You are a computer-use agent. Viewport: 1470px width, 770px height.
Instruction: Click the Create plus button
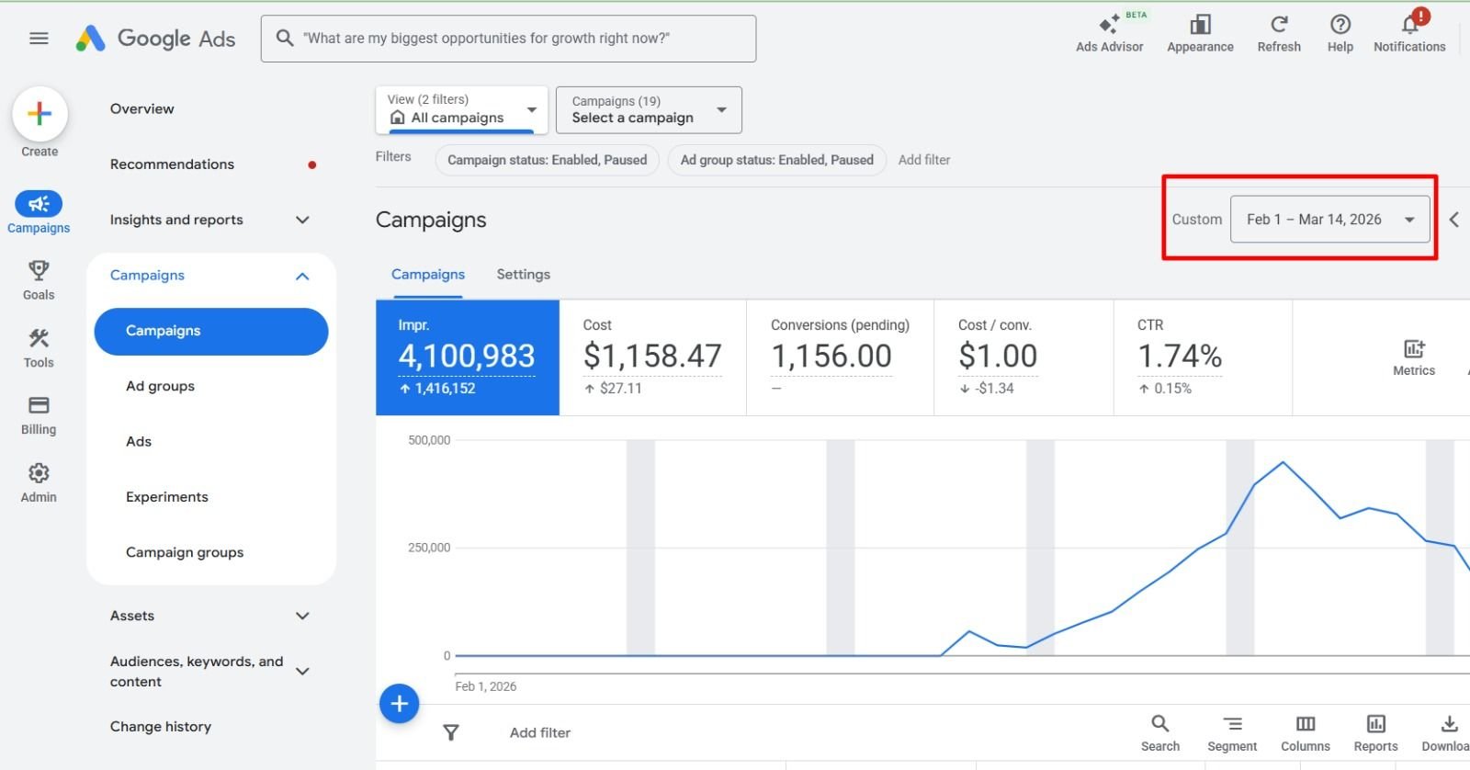coord(40,114)
